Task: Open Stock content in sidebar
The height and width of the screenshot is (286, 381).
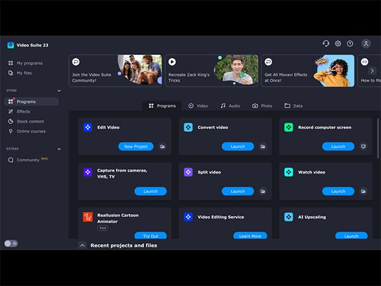Action: point(30,121)
